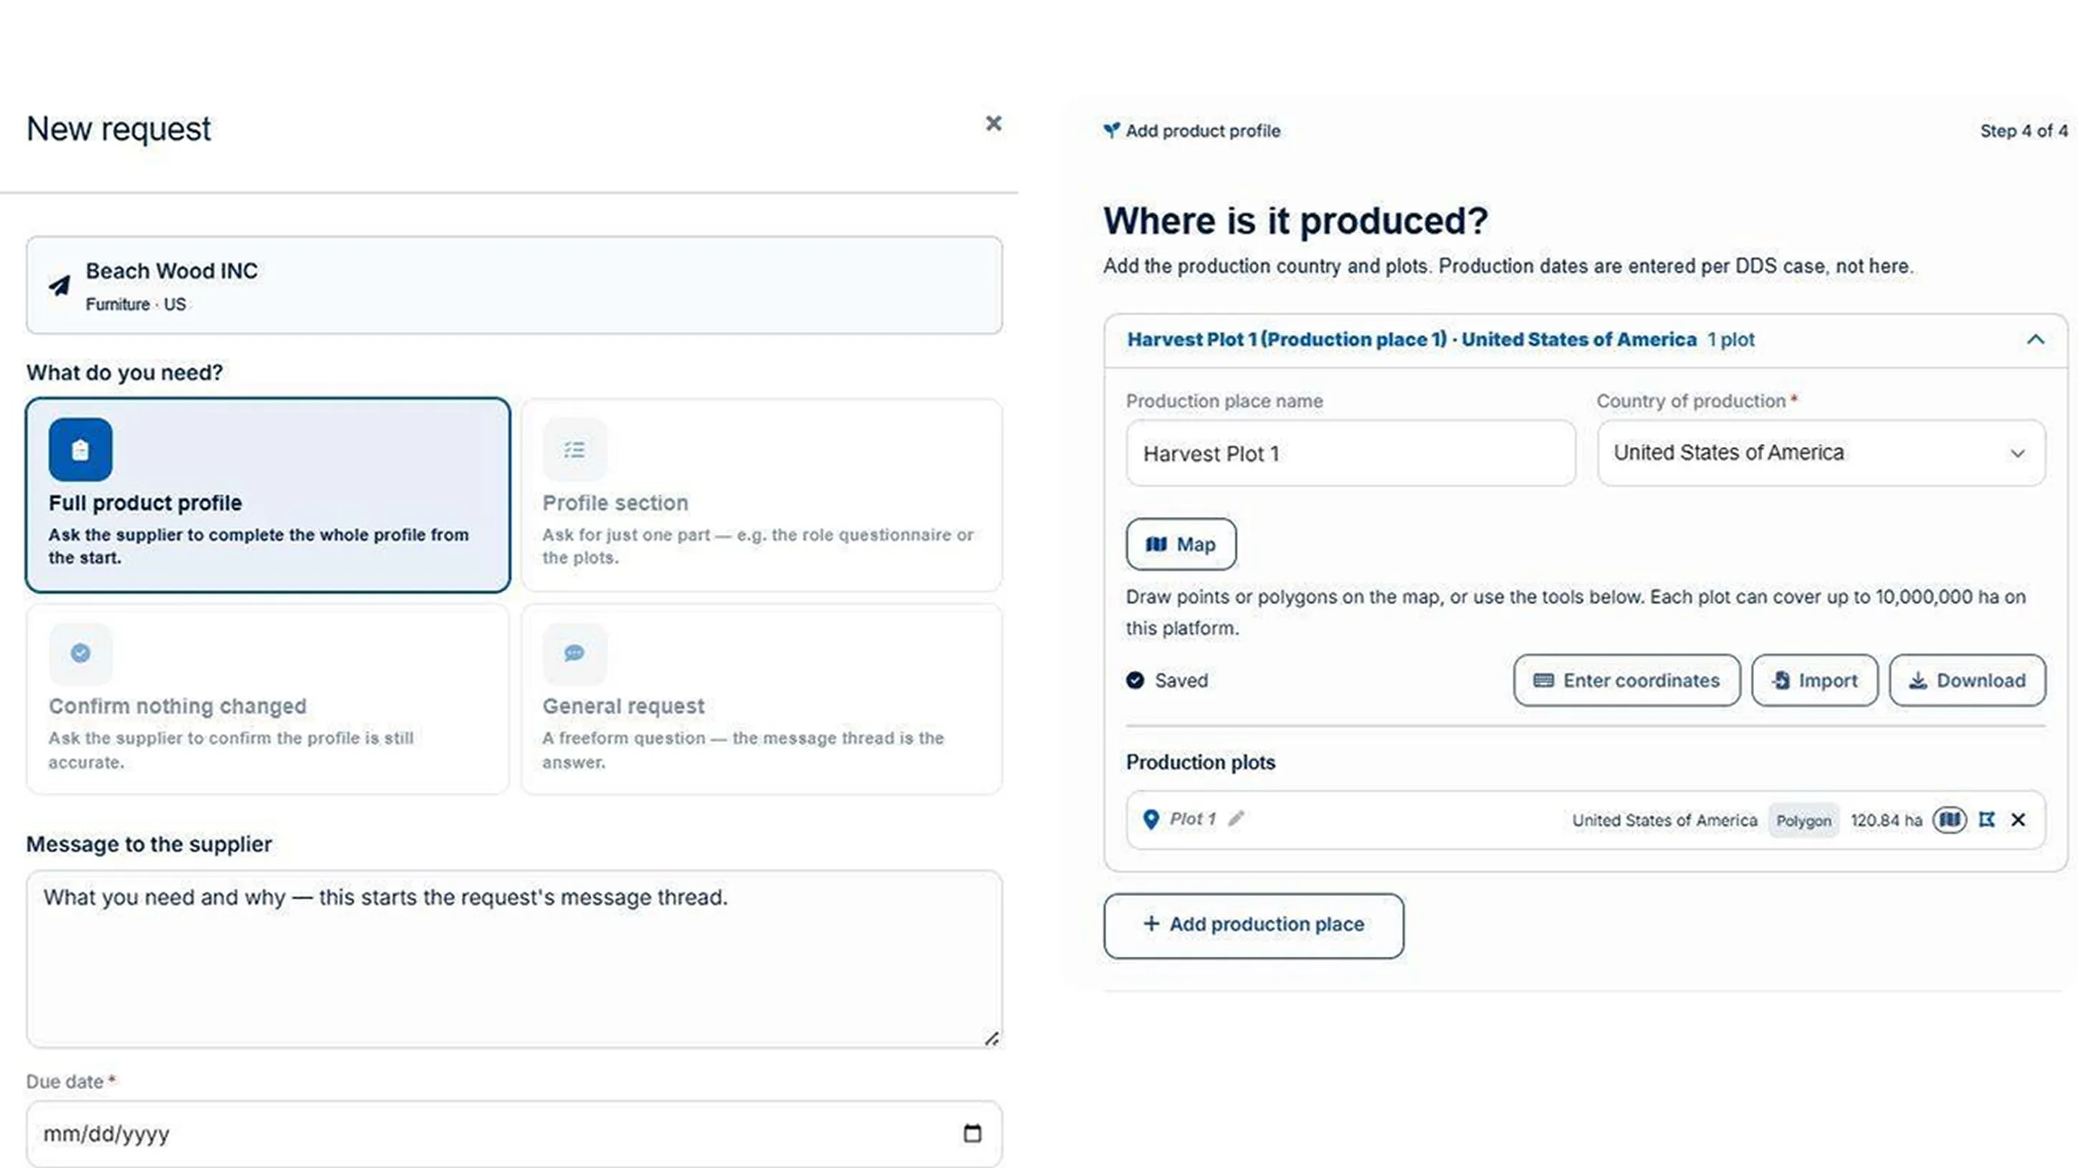The width and height of the screenshot is (2078, 1168).
Task: Click the Download button
Action: click(x=1967, y=680)
